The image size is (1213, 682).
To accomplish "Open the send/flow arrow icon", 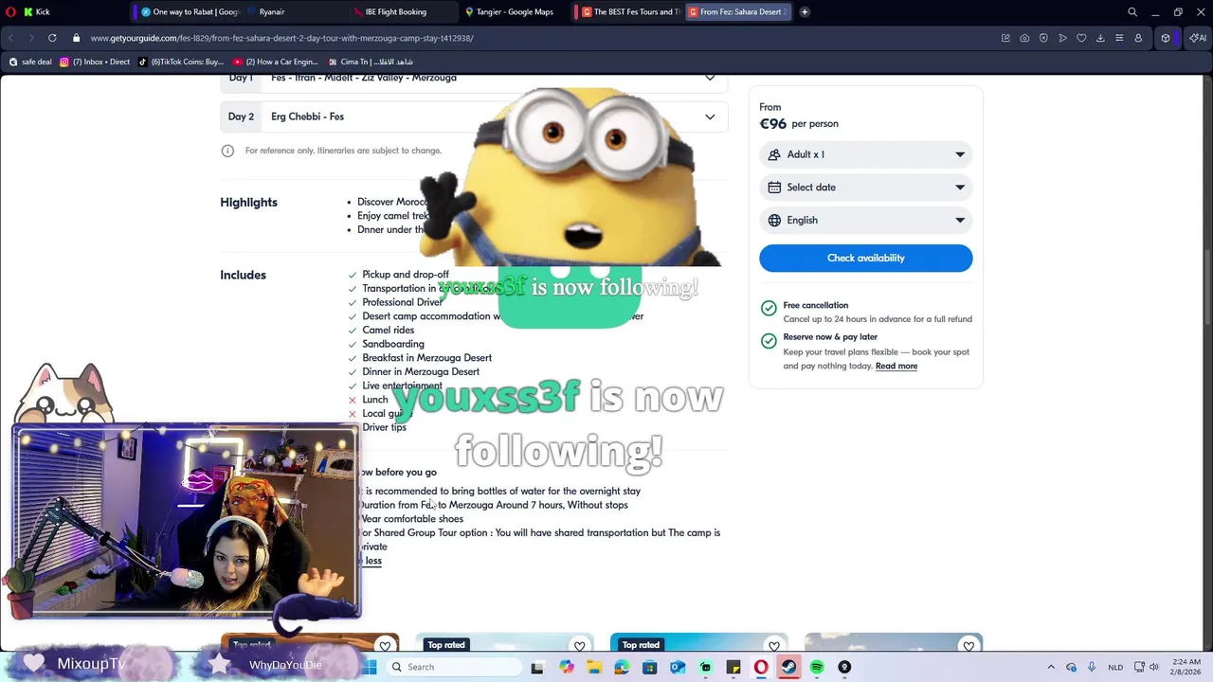I will pos(1062,38).
